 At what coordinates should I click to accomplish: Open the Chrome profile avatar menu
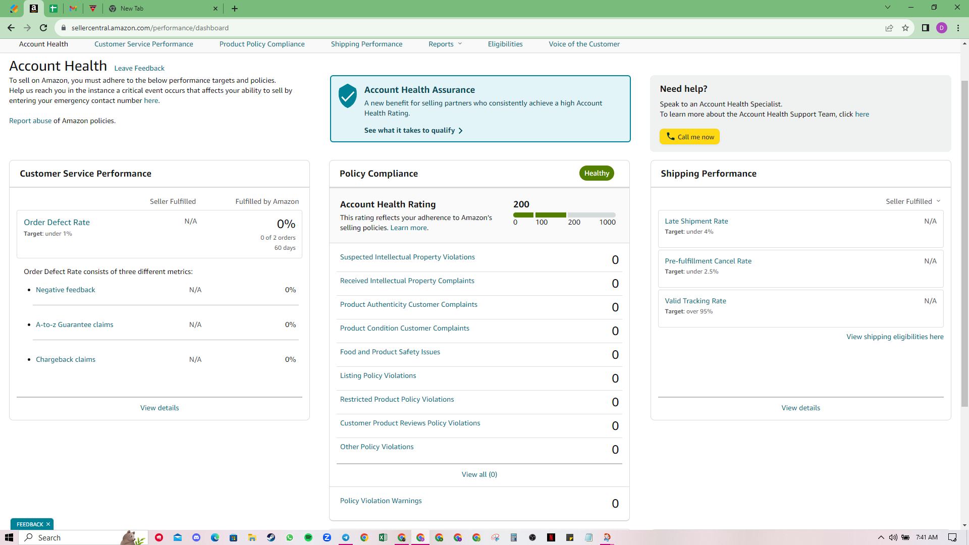coord(942,28)
